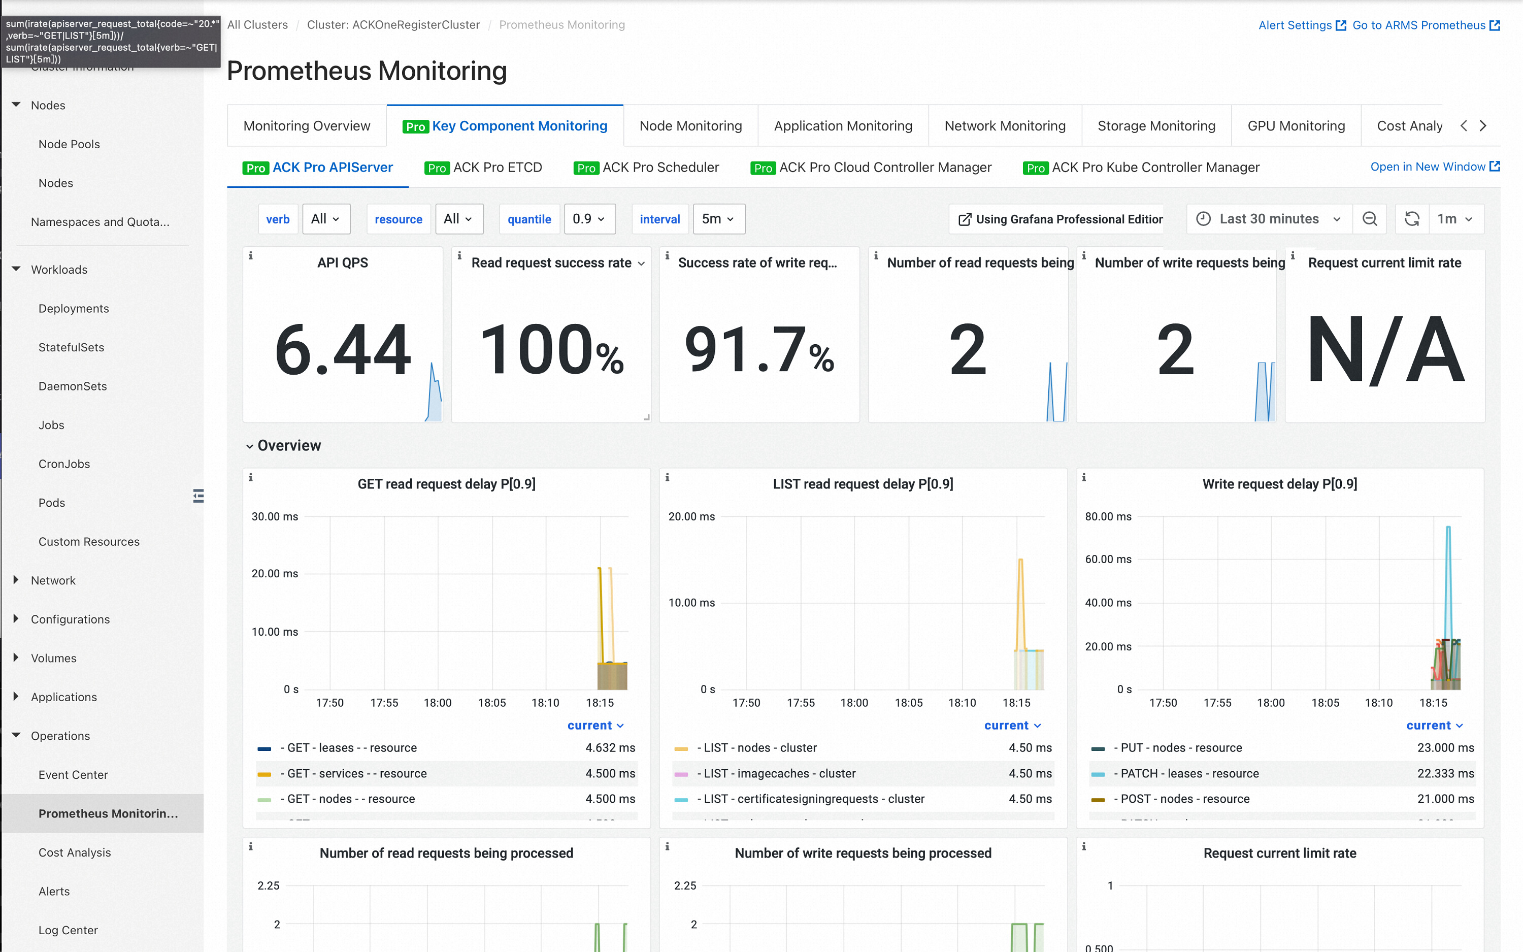Viewport: 1523px width, 952px height.
Task: Click the external link icon beside Open in New Window
Action: 1495,166
